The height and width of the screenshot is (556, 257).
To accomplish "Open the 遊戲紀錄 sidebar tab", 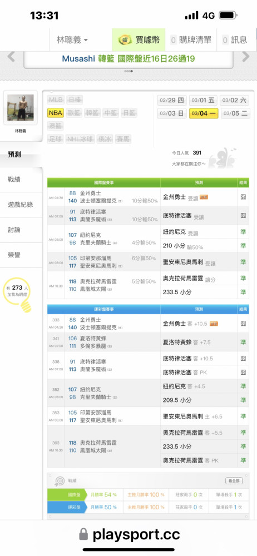I will pos(21,205).
